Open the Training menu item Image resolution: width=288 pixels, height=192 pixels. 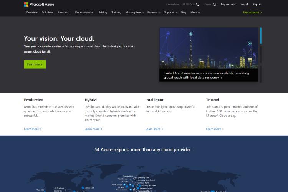(x=116, y=12)
